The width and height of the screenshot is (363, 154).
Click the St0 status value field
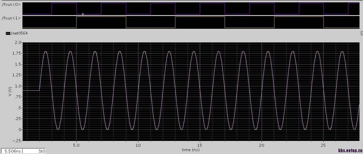pyautogui.click(x=34, y=151)
